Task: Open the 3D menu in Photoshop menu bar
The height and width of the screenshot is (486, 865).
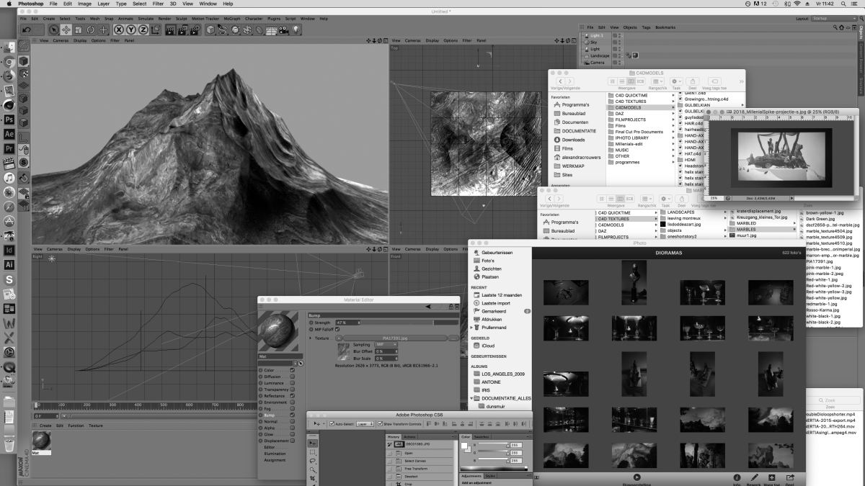Action: click(x=173, y=4)
